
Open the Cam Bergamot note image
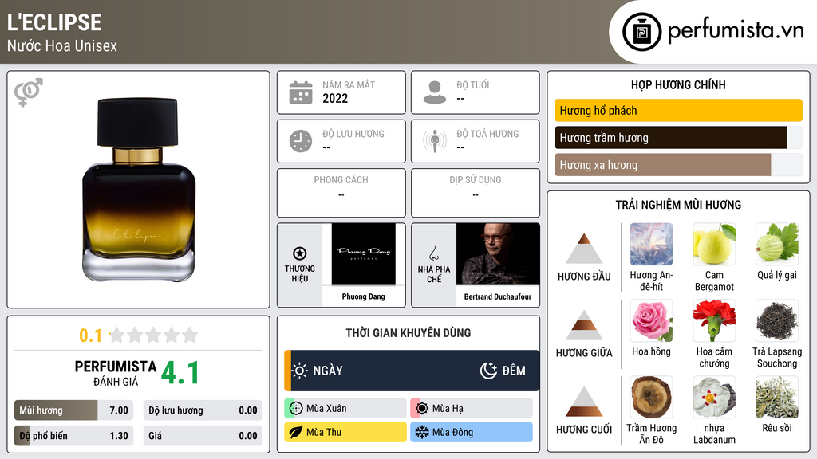coord(714,244)
